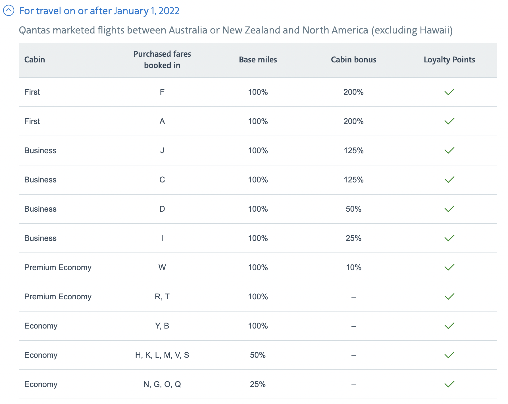Click the checkmark in the Business C row

point(449,180)
